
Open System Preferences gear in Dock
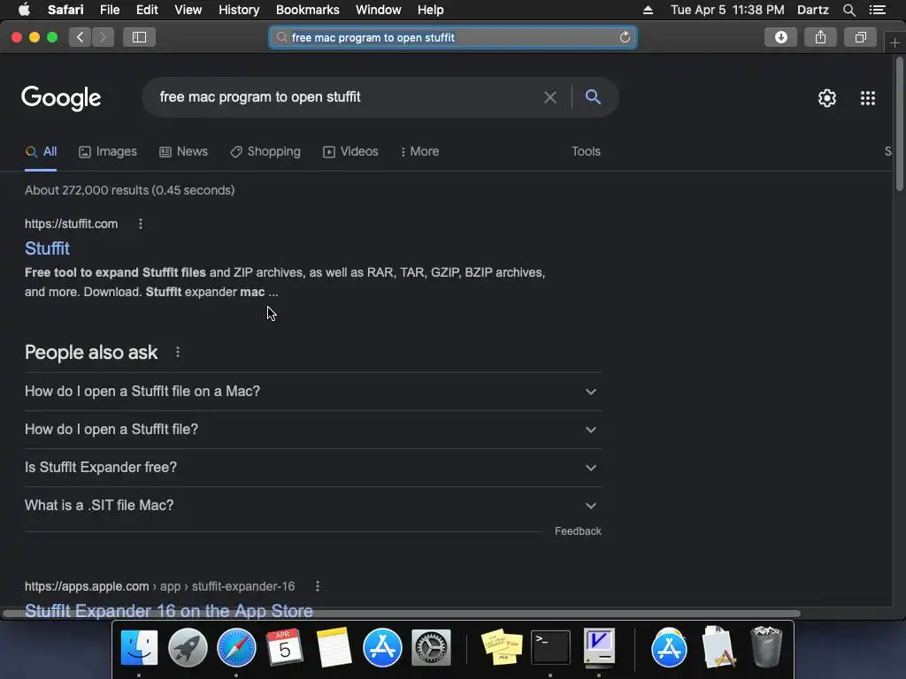coord(431,647)
